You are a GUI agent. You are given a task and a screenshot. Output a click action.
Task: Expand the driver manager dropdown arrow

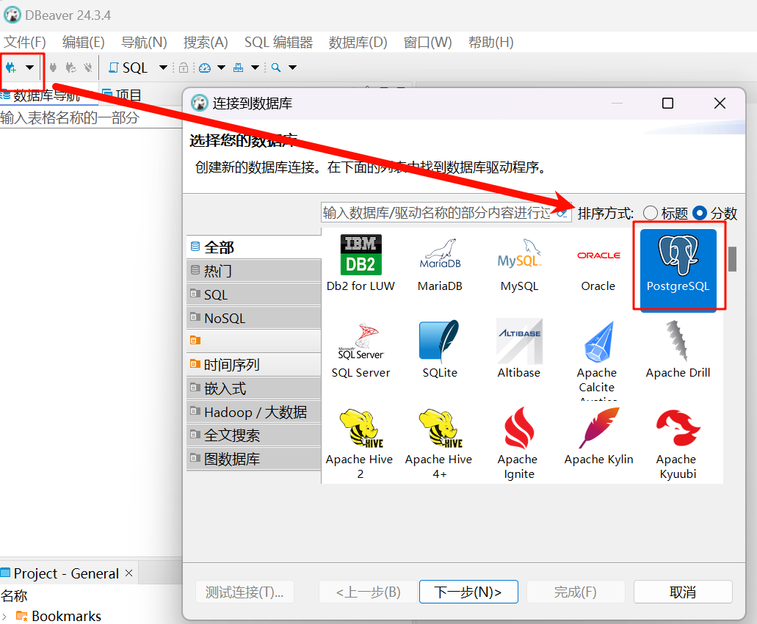coord(256,68)
